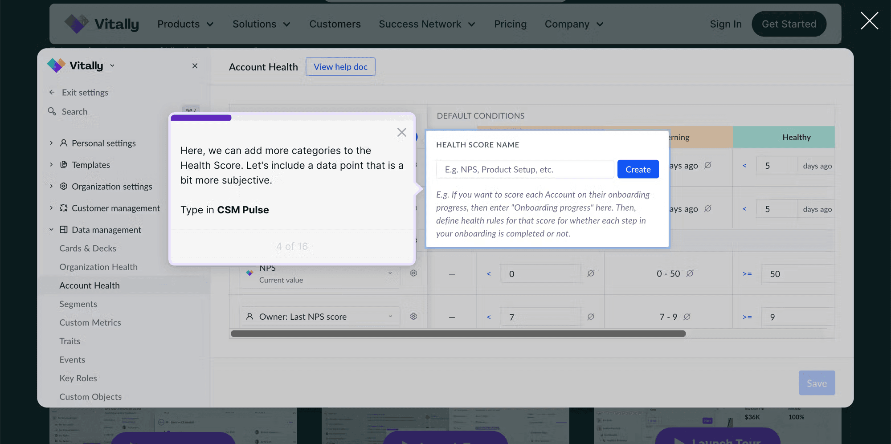Open Custom Objects settings
The image size is (891, 444).
pyautogui.click(x=90, y=397)
